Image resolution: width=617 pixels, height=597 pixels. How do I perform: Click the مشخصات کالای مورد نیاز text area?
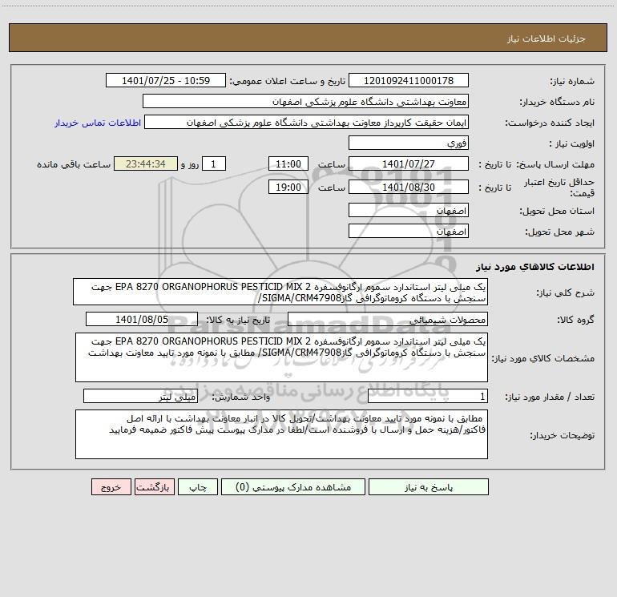click(x=281, y=357)
